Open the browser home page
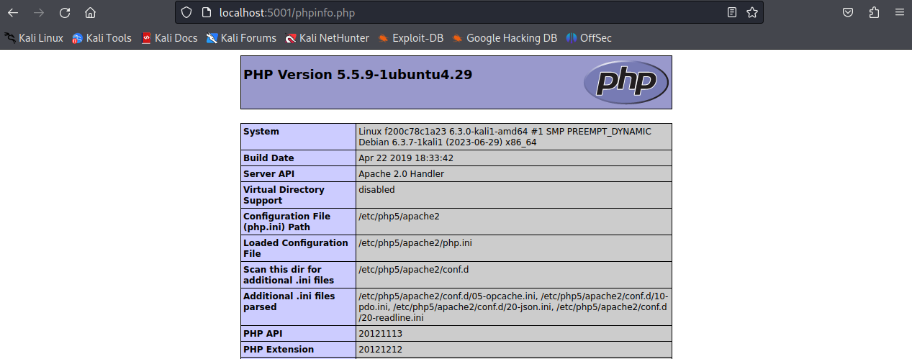The image size is (912, 359). [x=90, y=12]
